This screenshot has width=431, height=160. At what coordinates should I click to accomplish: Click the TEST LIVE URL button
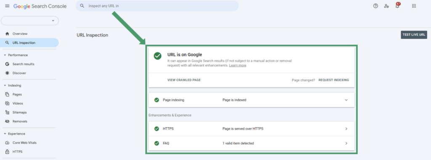pos(414,35)
